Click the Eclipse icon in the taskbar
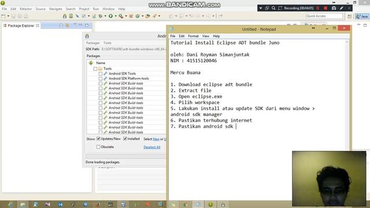Screen dimensions: 370x208 pyautogui.click(x=210, y=205)
